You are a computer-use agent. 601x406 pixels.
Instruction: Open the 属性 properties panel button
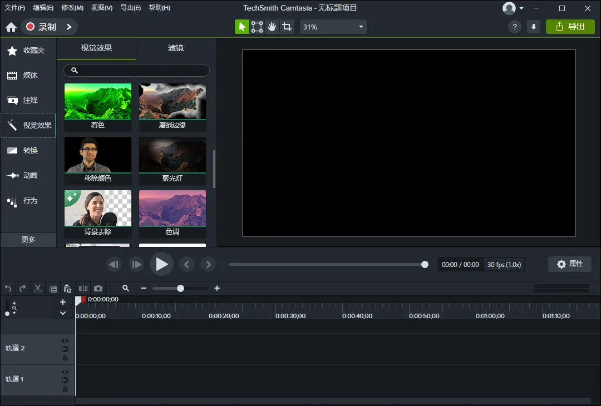pyautogui.click(x=570, y=264)
